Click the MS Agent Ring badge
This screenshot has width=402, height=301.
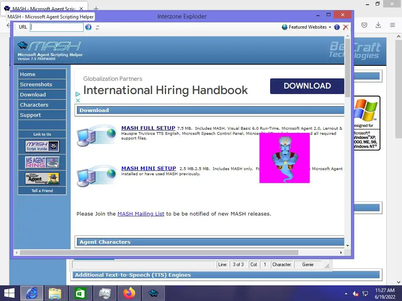[42, 162]
